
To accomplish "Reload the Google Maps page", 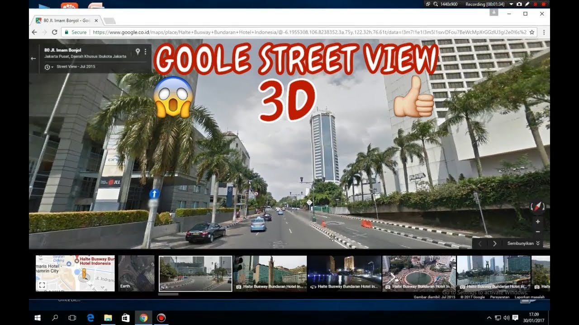I will point(54,32).
